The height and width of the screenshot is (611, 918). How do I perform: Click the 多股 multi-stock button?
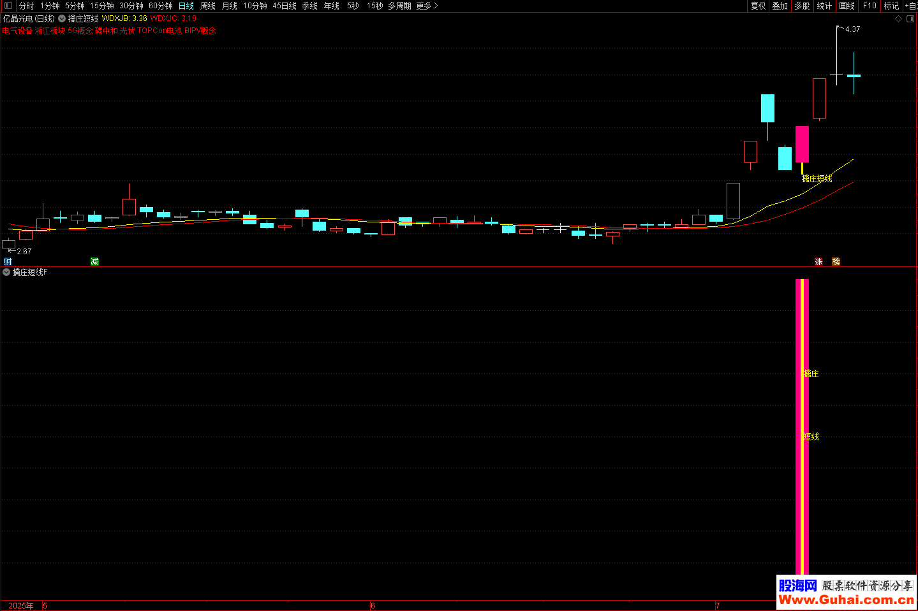[802, 6]
